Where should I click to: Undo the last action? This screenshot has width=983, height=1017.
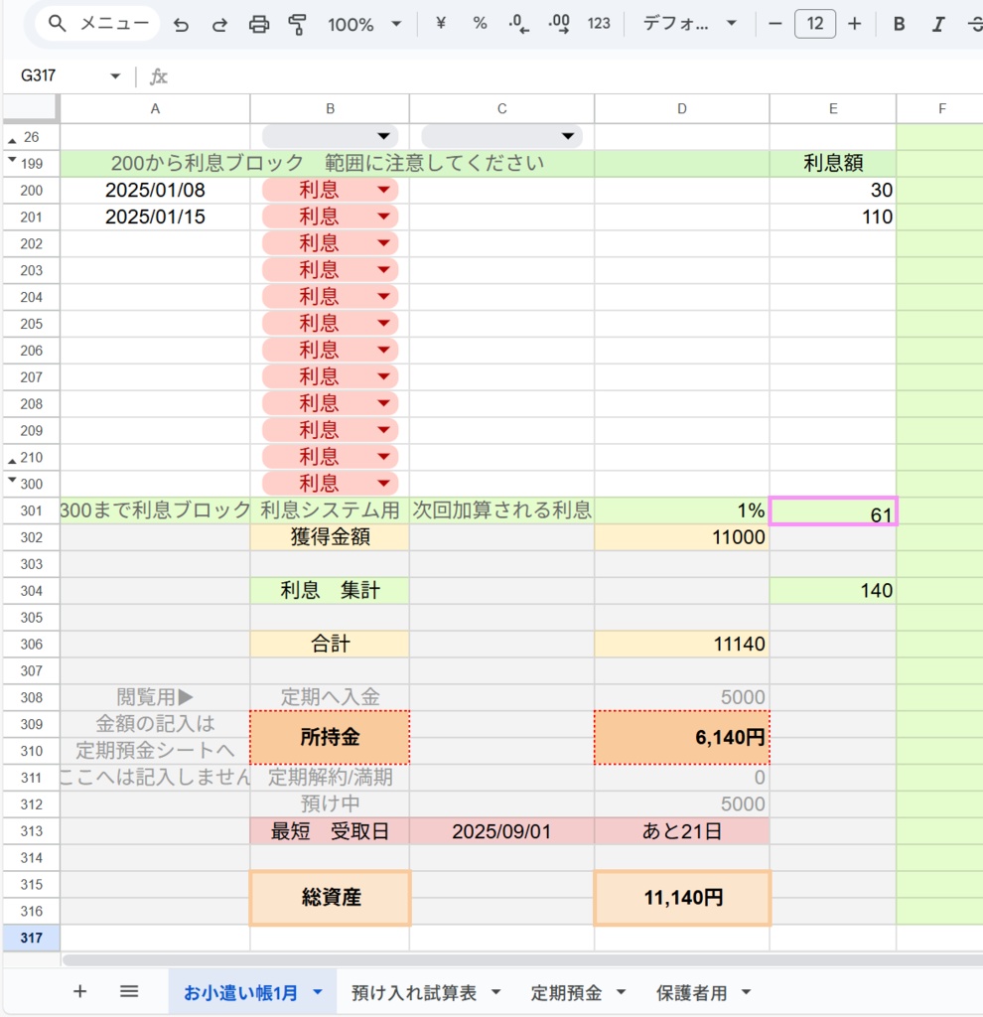coord(181,24)
